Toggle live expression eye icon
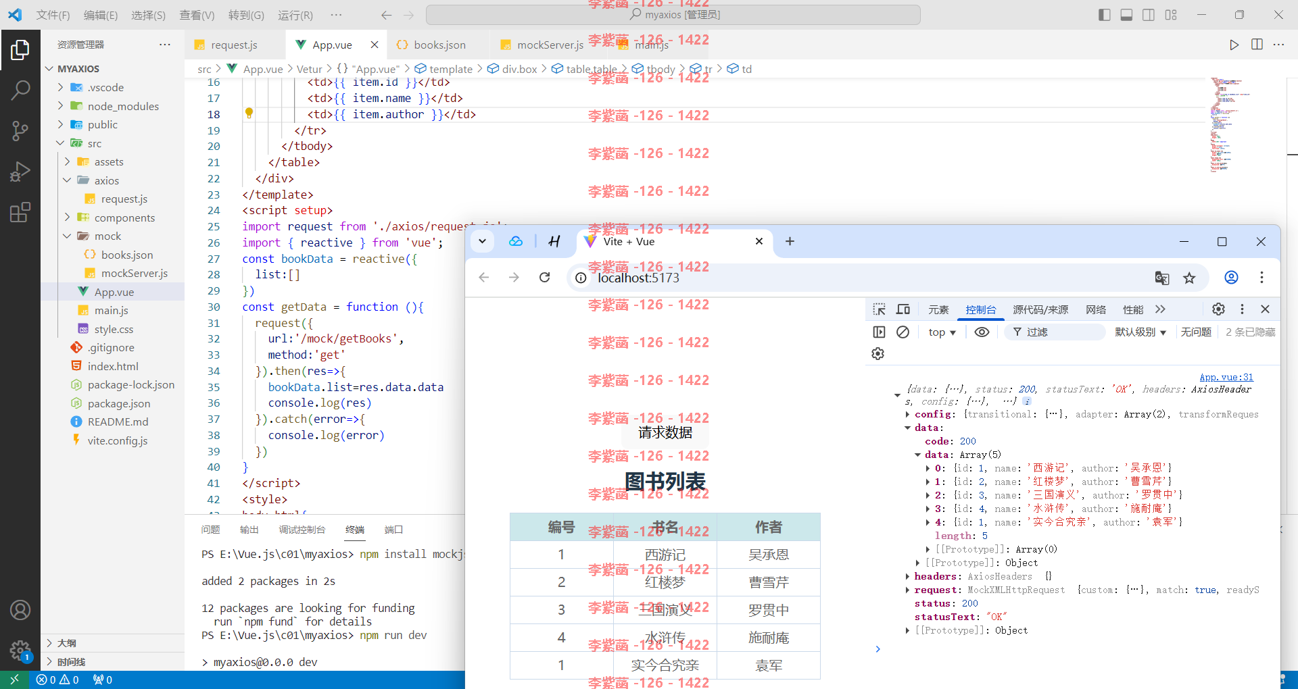The height and width of the screenshot is (689, 1298). (982, 332)
